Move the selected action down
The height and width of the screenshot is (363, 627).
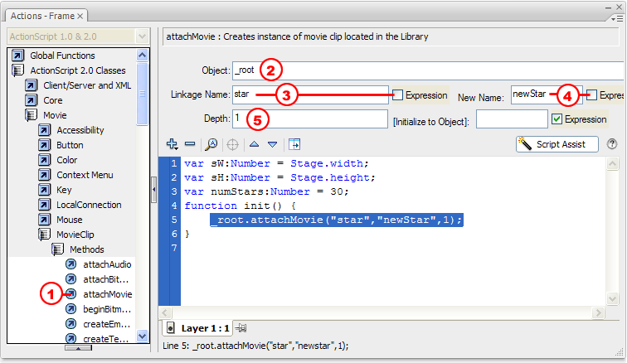point(271,144)
